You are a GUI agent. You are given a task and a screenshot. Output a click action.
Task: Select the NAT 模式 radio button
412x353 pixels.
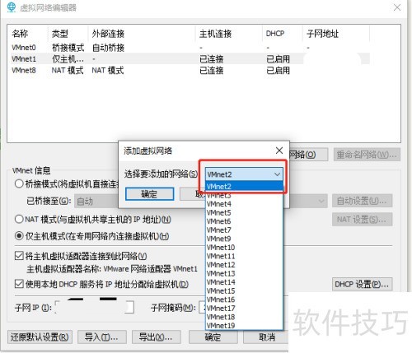pyautogui.click(x=19, y=219)
